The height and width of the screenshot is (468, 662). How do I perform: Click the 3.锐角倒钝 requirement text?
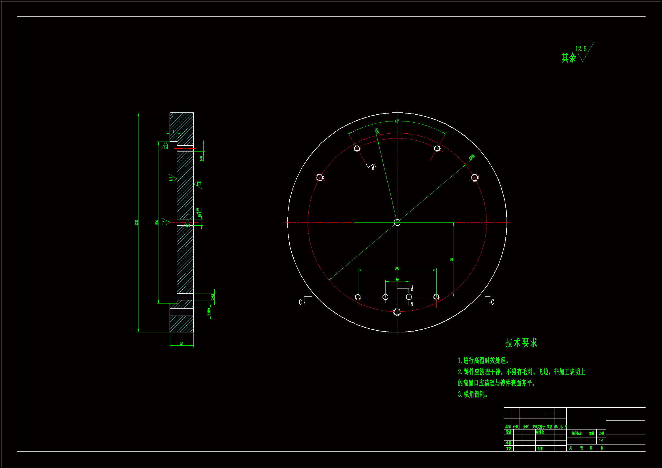pos(473,394)
